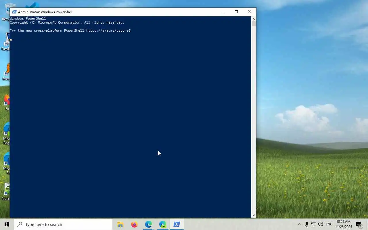Minimize the PowerShell window
The image size is (368, 230).
click(223, 12)
